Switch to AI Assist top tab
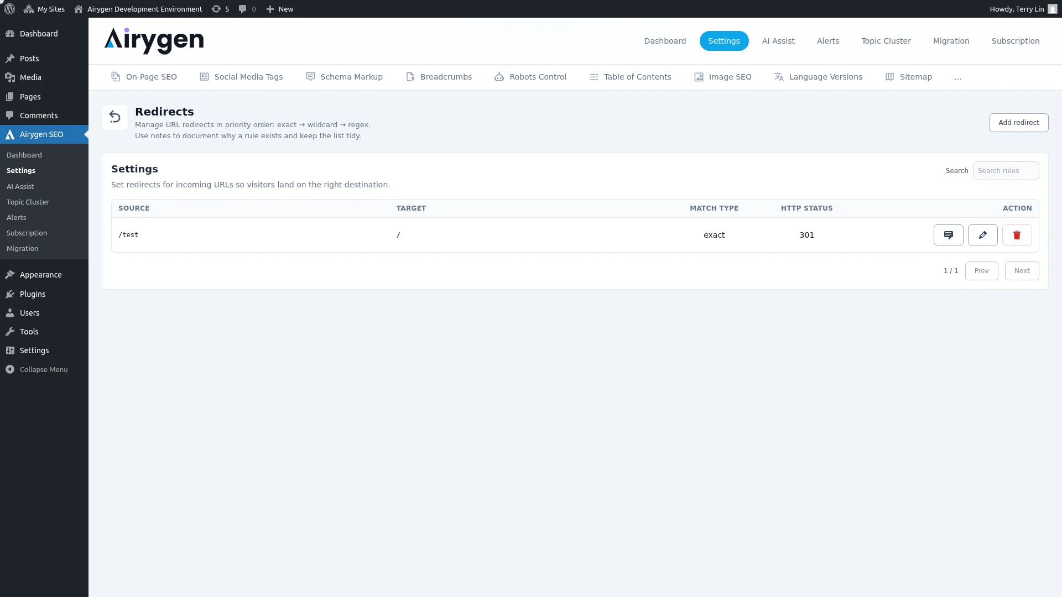Image resolution: width=1062 pixels, height=597 pixels. coord(778,41)
